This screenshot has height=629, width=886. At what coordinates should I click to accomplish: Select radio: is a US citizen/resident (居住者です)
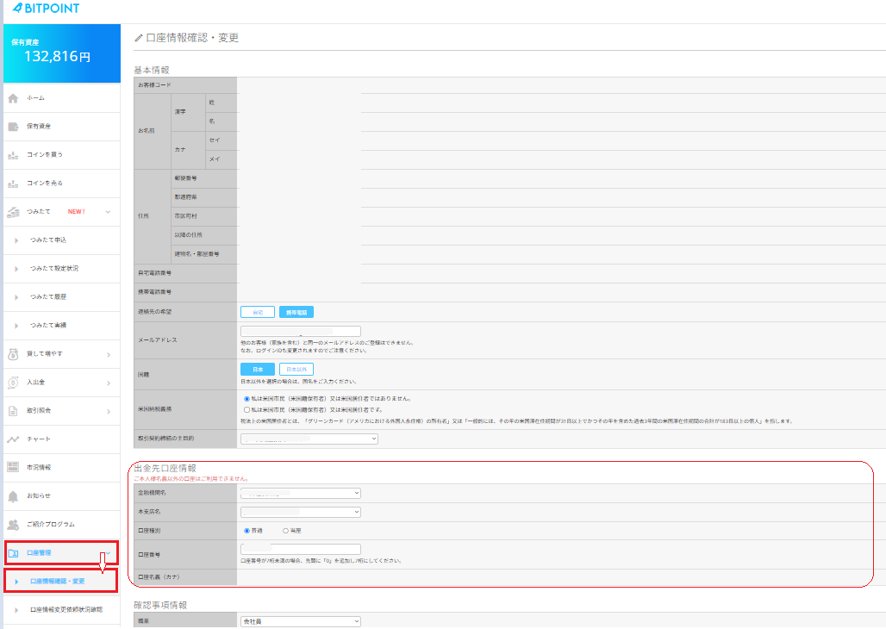[246, 410]
